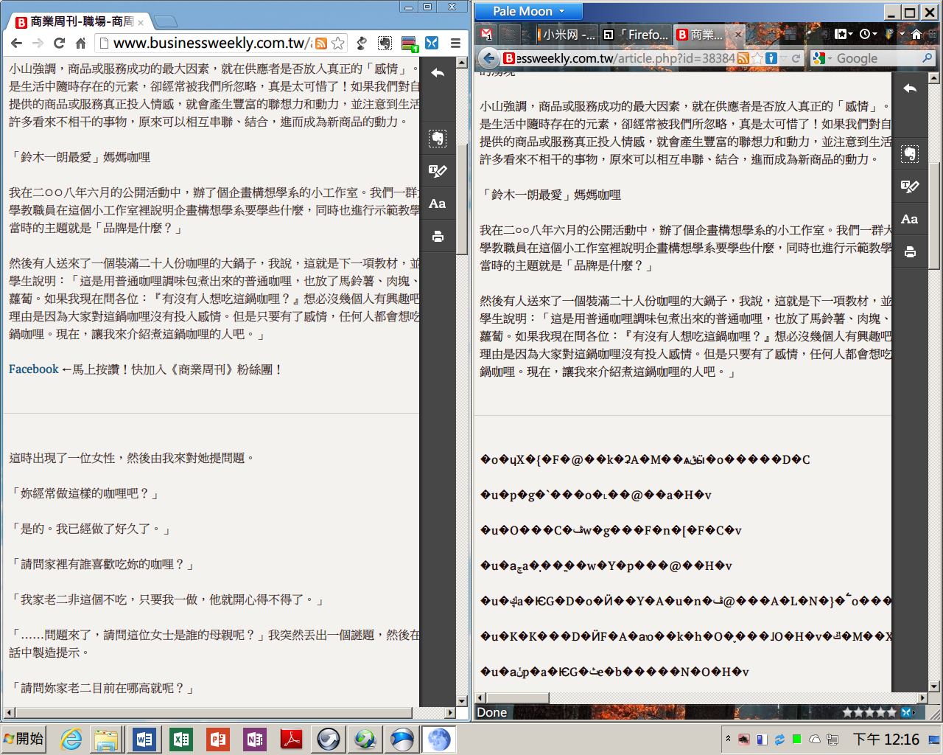The image size is (943, 755).
Task: Click the print icon in Chrome's sidebar
Action: tap(438, 237)
